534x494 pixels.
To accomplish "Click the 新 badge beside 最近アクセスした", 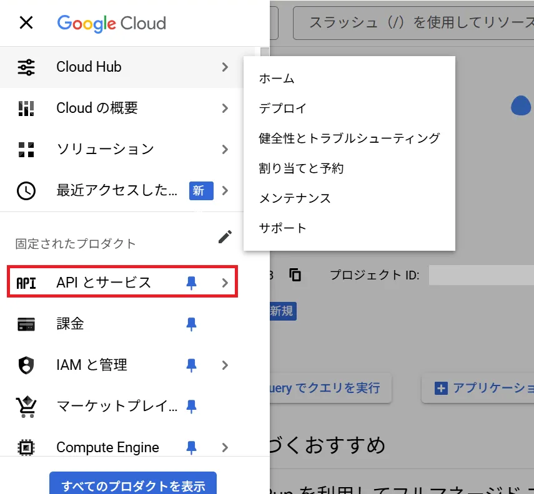I will tap(201, 190).
